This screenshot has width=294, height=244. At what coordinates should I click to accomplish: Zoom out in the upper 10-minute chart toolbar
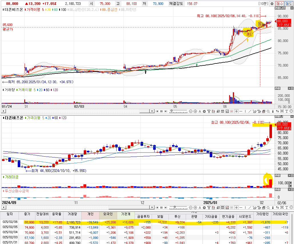(191, 111)
